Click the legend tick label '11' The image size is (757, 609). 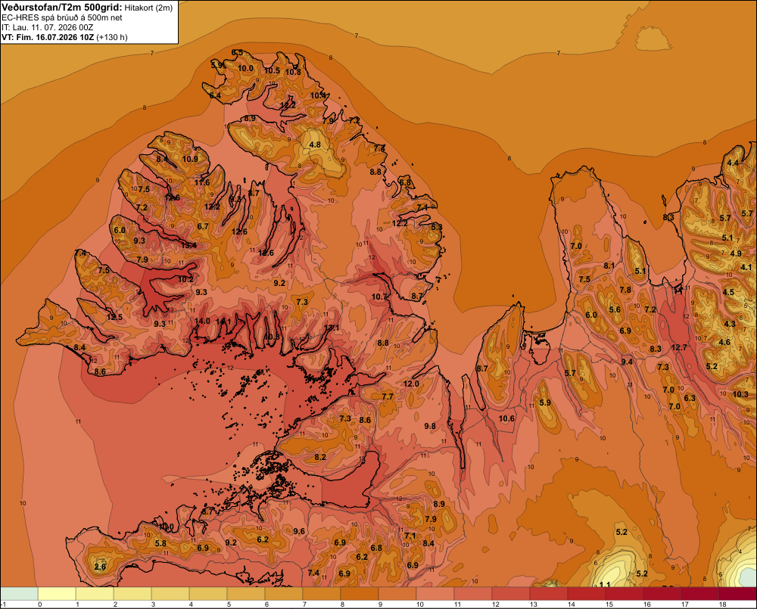(458, 604)
